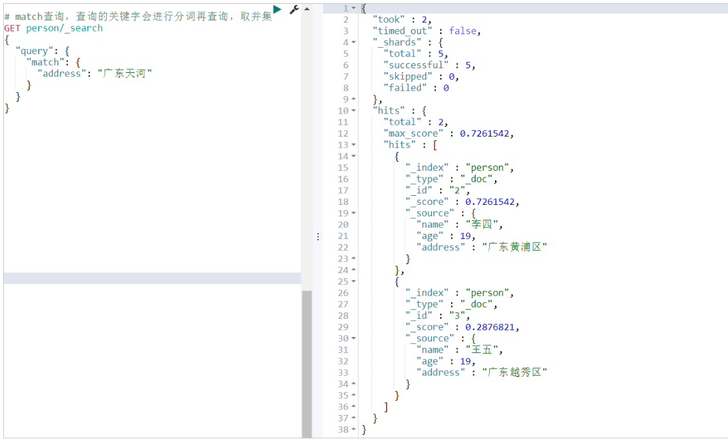The width and height of the screenshot is (728, 440).
Task: Click the fold end marker on line 36
Action: pyautogui.click(x=353, y=407)
